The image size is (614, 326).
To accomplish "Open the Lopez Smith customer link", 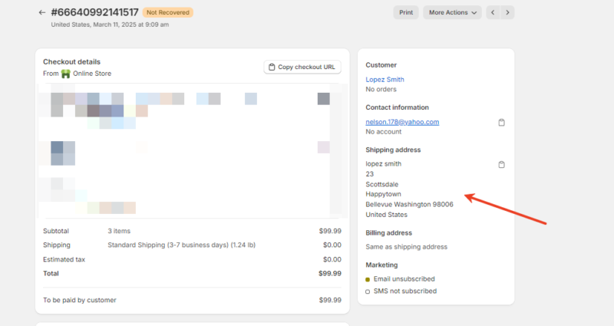I will (385, 80).
